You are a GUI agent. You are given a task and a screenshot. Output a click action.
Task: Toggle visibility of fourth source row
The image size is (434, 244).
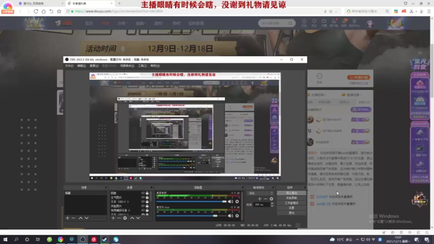(143, 206)
